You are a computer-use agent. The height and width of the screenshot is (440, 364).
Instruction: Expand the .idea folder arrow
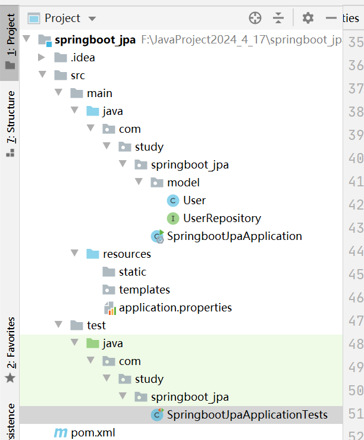click(42, 57)
